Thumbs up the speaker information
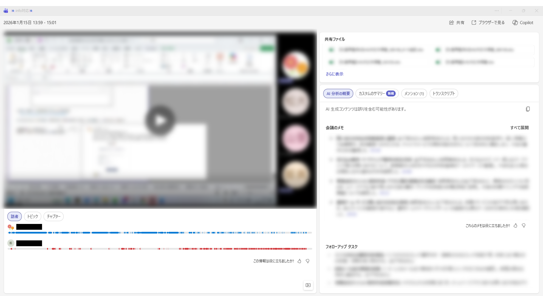Screen dimensions: 543x296 [x=299, y=261]
